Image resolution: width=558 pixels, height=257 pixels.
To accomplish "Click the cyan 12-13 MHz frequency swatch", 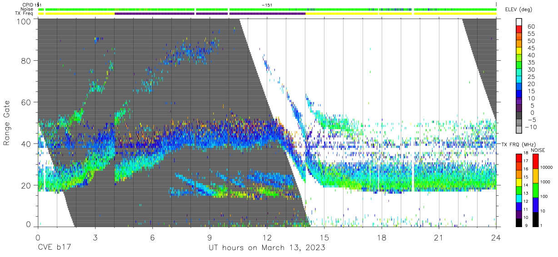I will (519, 198).
